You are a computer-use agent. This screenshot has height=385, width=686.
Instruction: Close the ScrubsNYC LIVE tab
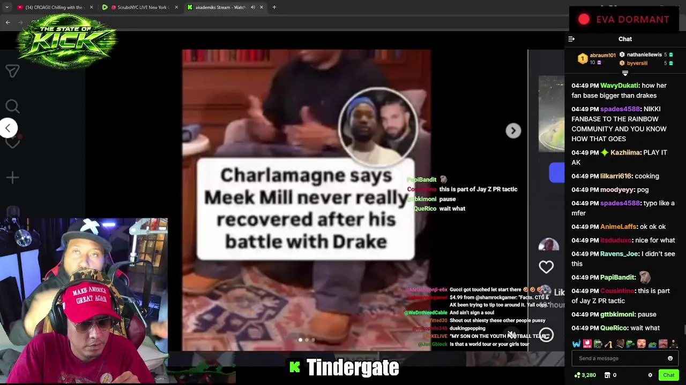pyautogui.click(x=176, y=7)
